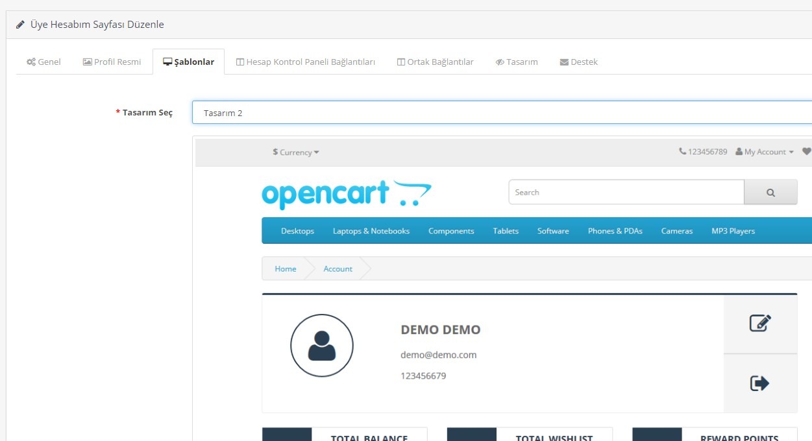The width and height of the screenshot is (812, 441).
Task: Go to the Destek tab
Action: coord(578,62)
